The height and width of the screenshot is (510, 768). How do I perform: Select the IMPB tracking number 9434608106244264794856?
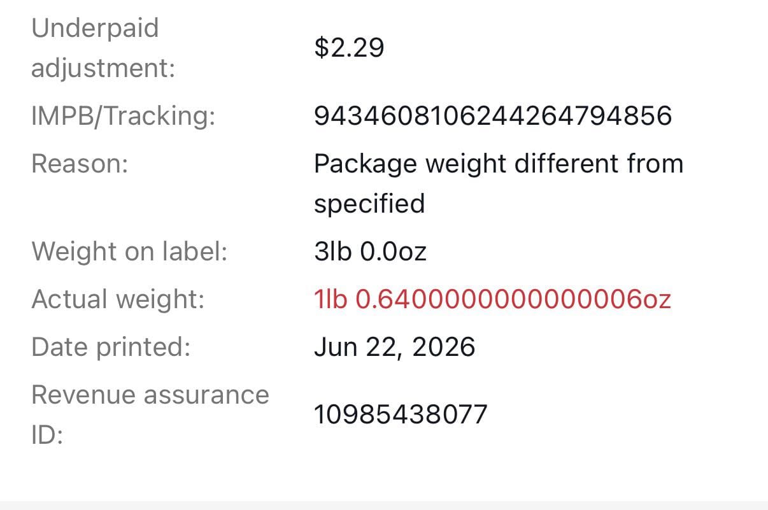coord(493,116)
